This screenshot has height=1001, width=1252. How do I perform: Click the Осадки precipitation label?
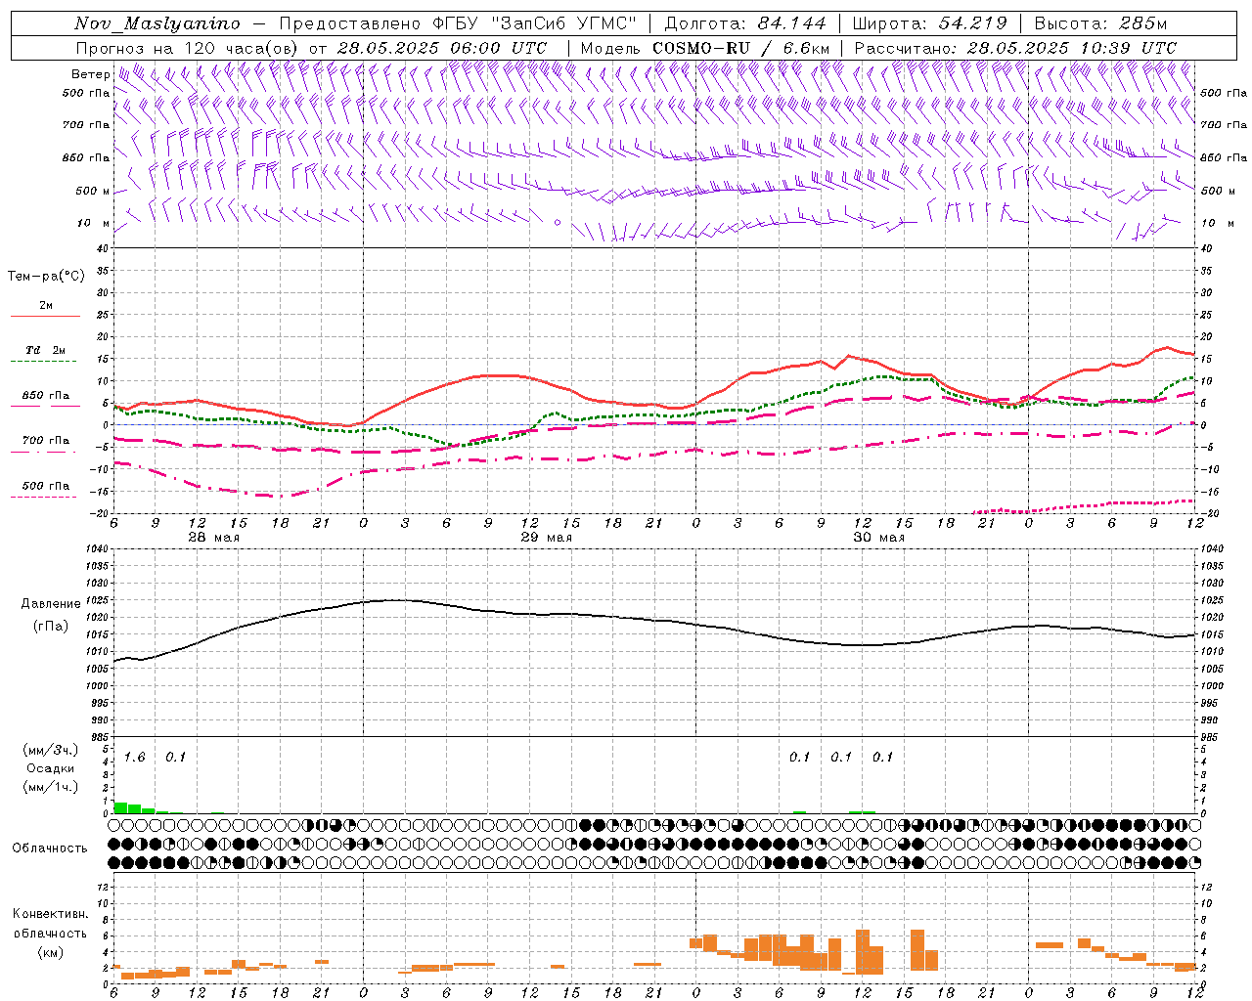tap(51, 768)
